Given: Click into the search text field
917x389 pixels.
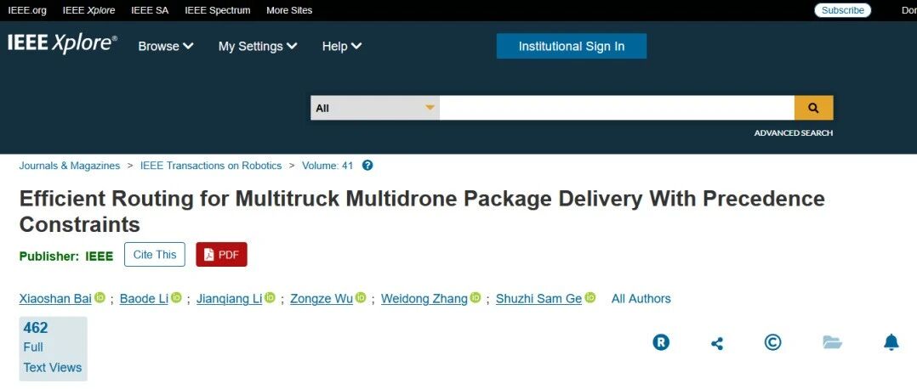Looking at the screenshot, I should [617, 108].
